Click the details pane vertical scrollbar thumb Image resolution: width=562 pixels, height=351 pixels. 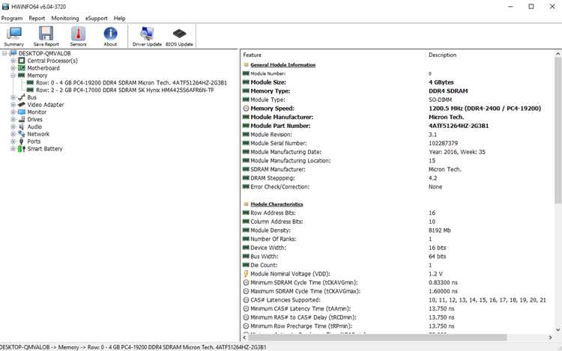(558, 130)
